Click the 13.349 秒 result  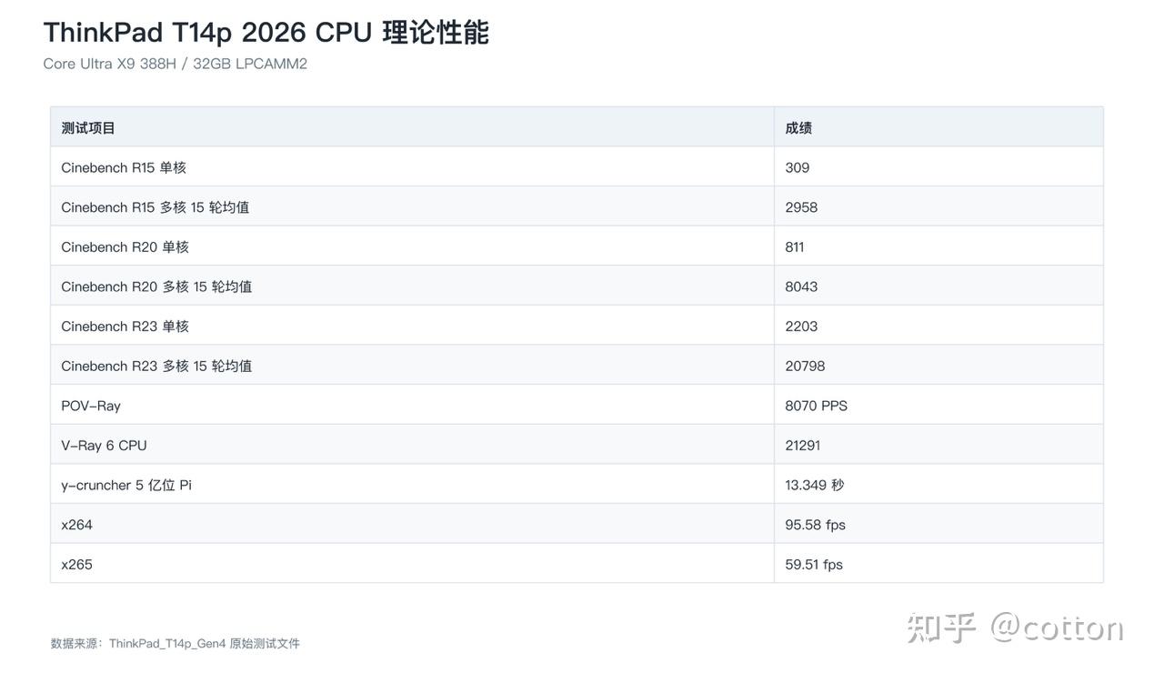(814, 485)
